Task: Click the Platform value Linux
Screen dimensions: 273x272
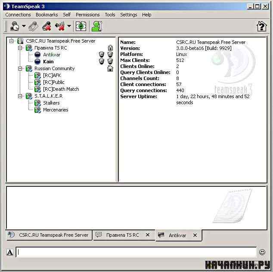Action: tap(181, 54)
